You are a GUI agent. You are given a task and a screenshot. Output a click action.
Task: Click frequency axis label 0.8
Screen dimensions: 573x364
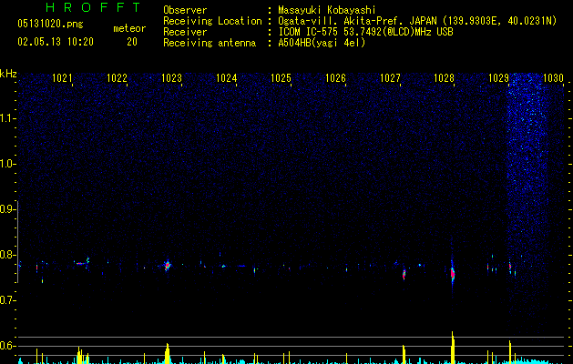coord(7,255)
